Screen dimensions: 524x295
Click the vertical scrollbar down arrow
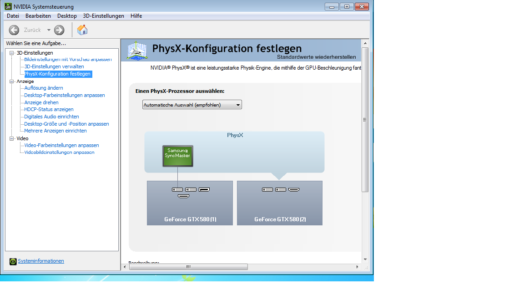pos(365,259)
